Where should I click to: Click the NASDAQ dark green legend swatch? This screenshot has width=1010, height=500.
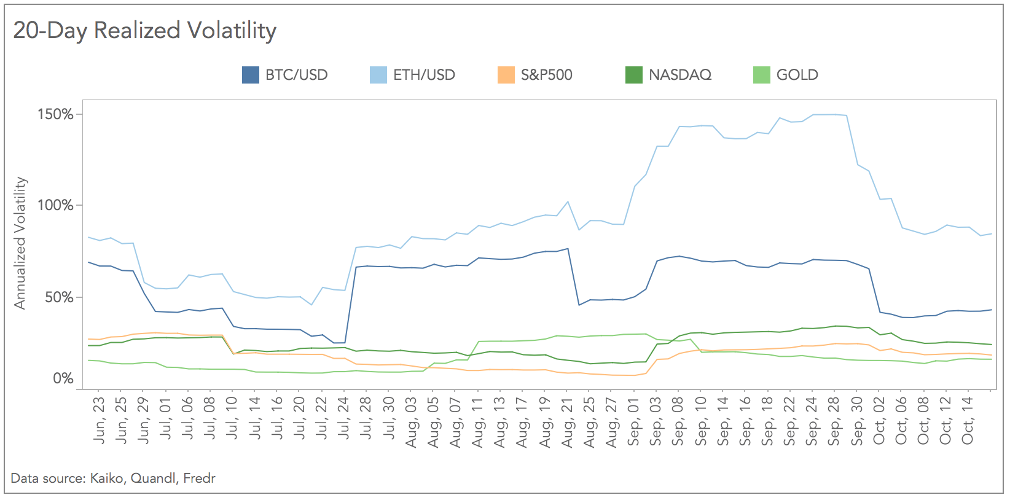(634, 75)
